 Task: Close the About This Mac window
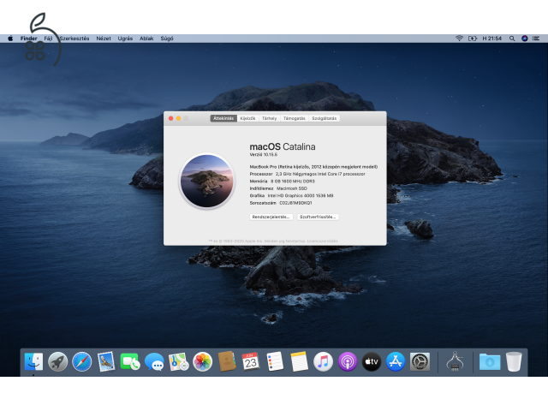pos(171,118)
